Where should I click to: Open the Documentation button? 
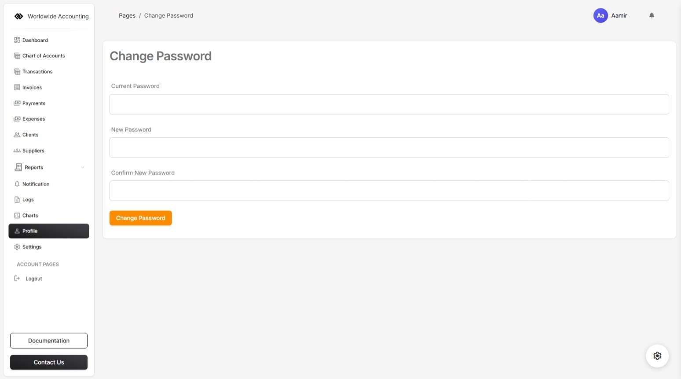coord(49,341)
